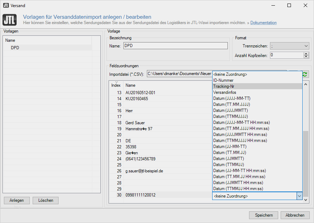314x223 pixels.
Task: Select row 19 Hammstraße 97
Action: [x=161, y=129]
